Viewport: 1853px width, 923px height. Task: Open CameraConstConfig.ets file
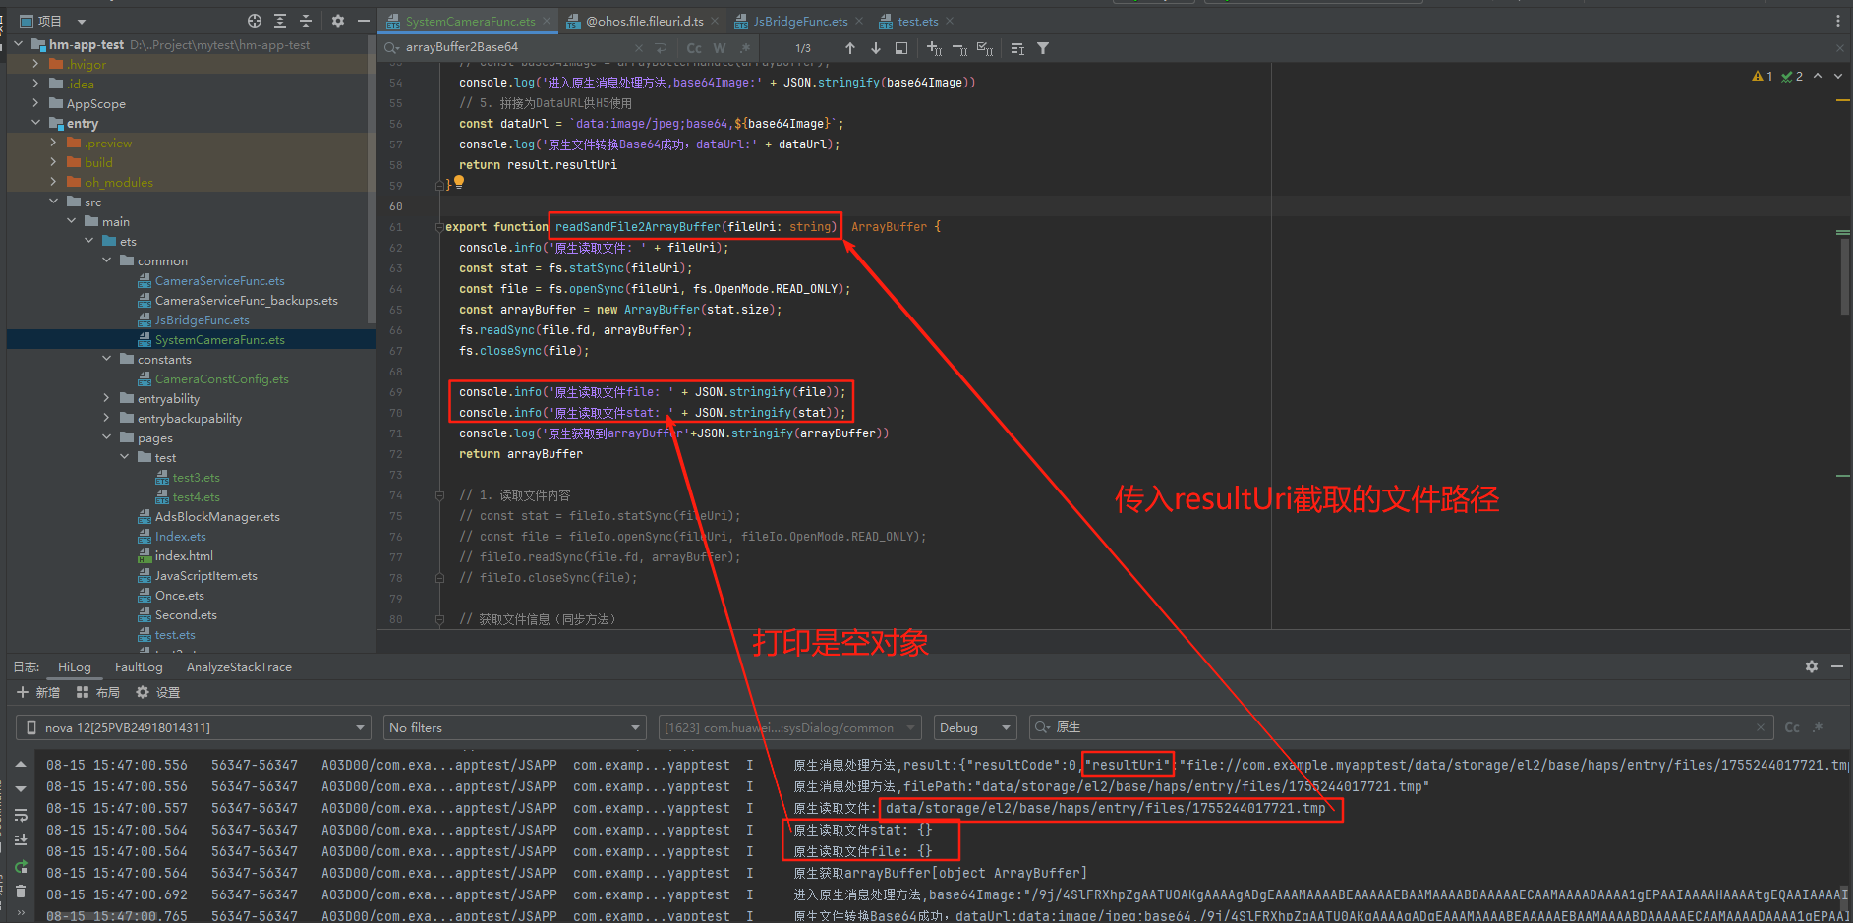[x=221, y=378]
